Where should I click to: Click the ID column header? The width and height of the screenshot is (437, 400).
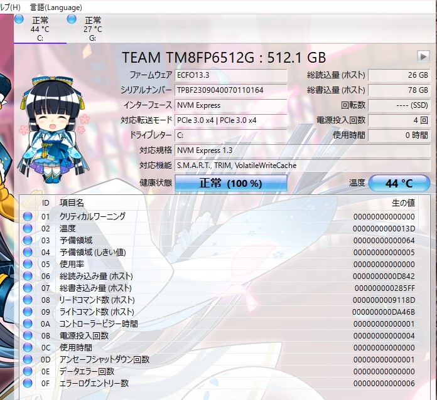pos(46,203)
